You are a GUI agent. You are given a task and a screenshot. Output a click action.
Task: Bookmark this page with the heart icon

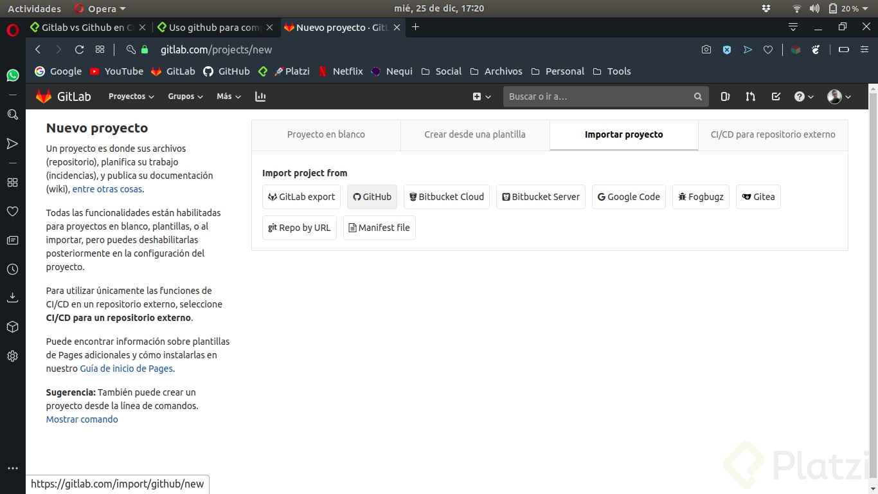(768, 50)
